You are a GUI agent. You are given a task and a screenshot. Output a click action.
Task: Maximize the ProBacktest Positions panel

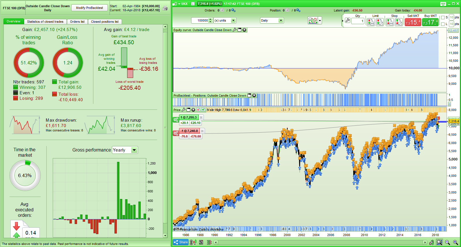[x=249, y=95]
